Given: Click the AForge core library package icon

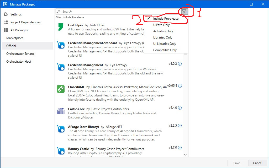Looking at the screenshot, I should point(61,129).
